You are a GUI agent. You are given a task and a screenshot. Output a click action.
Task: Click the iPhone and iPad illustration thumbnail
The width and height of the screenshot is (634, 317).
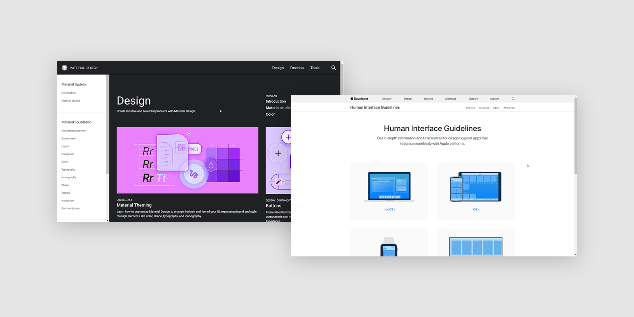476,187
